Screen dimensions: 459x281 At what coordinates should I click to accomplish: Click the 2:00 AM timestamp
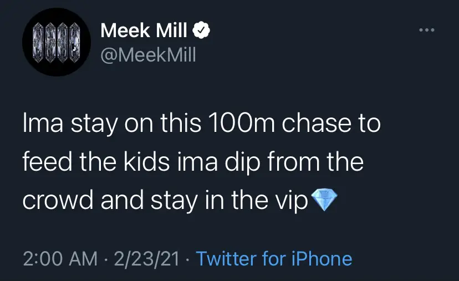click(x=58, y=259)
